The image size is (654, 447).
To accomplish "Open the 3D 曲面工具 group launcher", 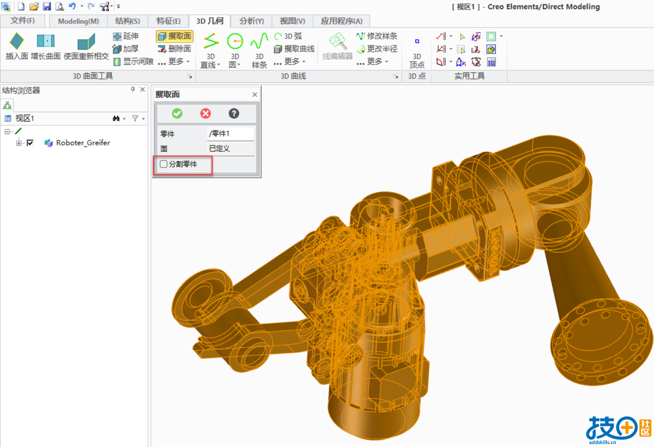I will 190,76.
